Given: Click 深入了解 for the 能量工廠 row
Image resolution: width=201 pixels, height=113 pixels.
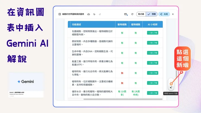Looking at the screenshot, I should [153, 63].
